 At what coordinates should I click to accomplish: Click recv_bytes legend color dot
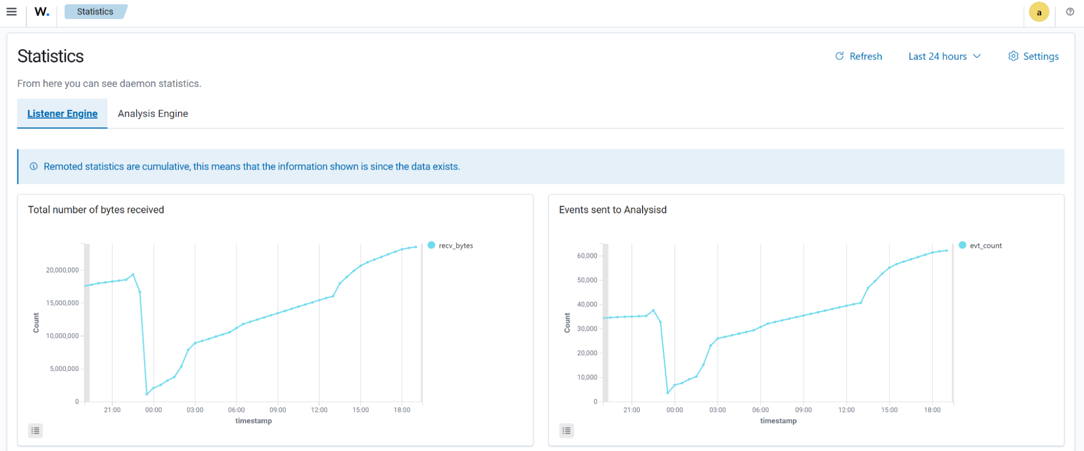tap(431, 245)
